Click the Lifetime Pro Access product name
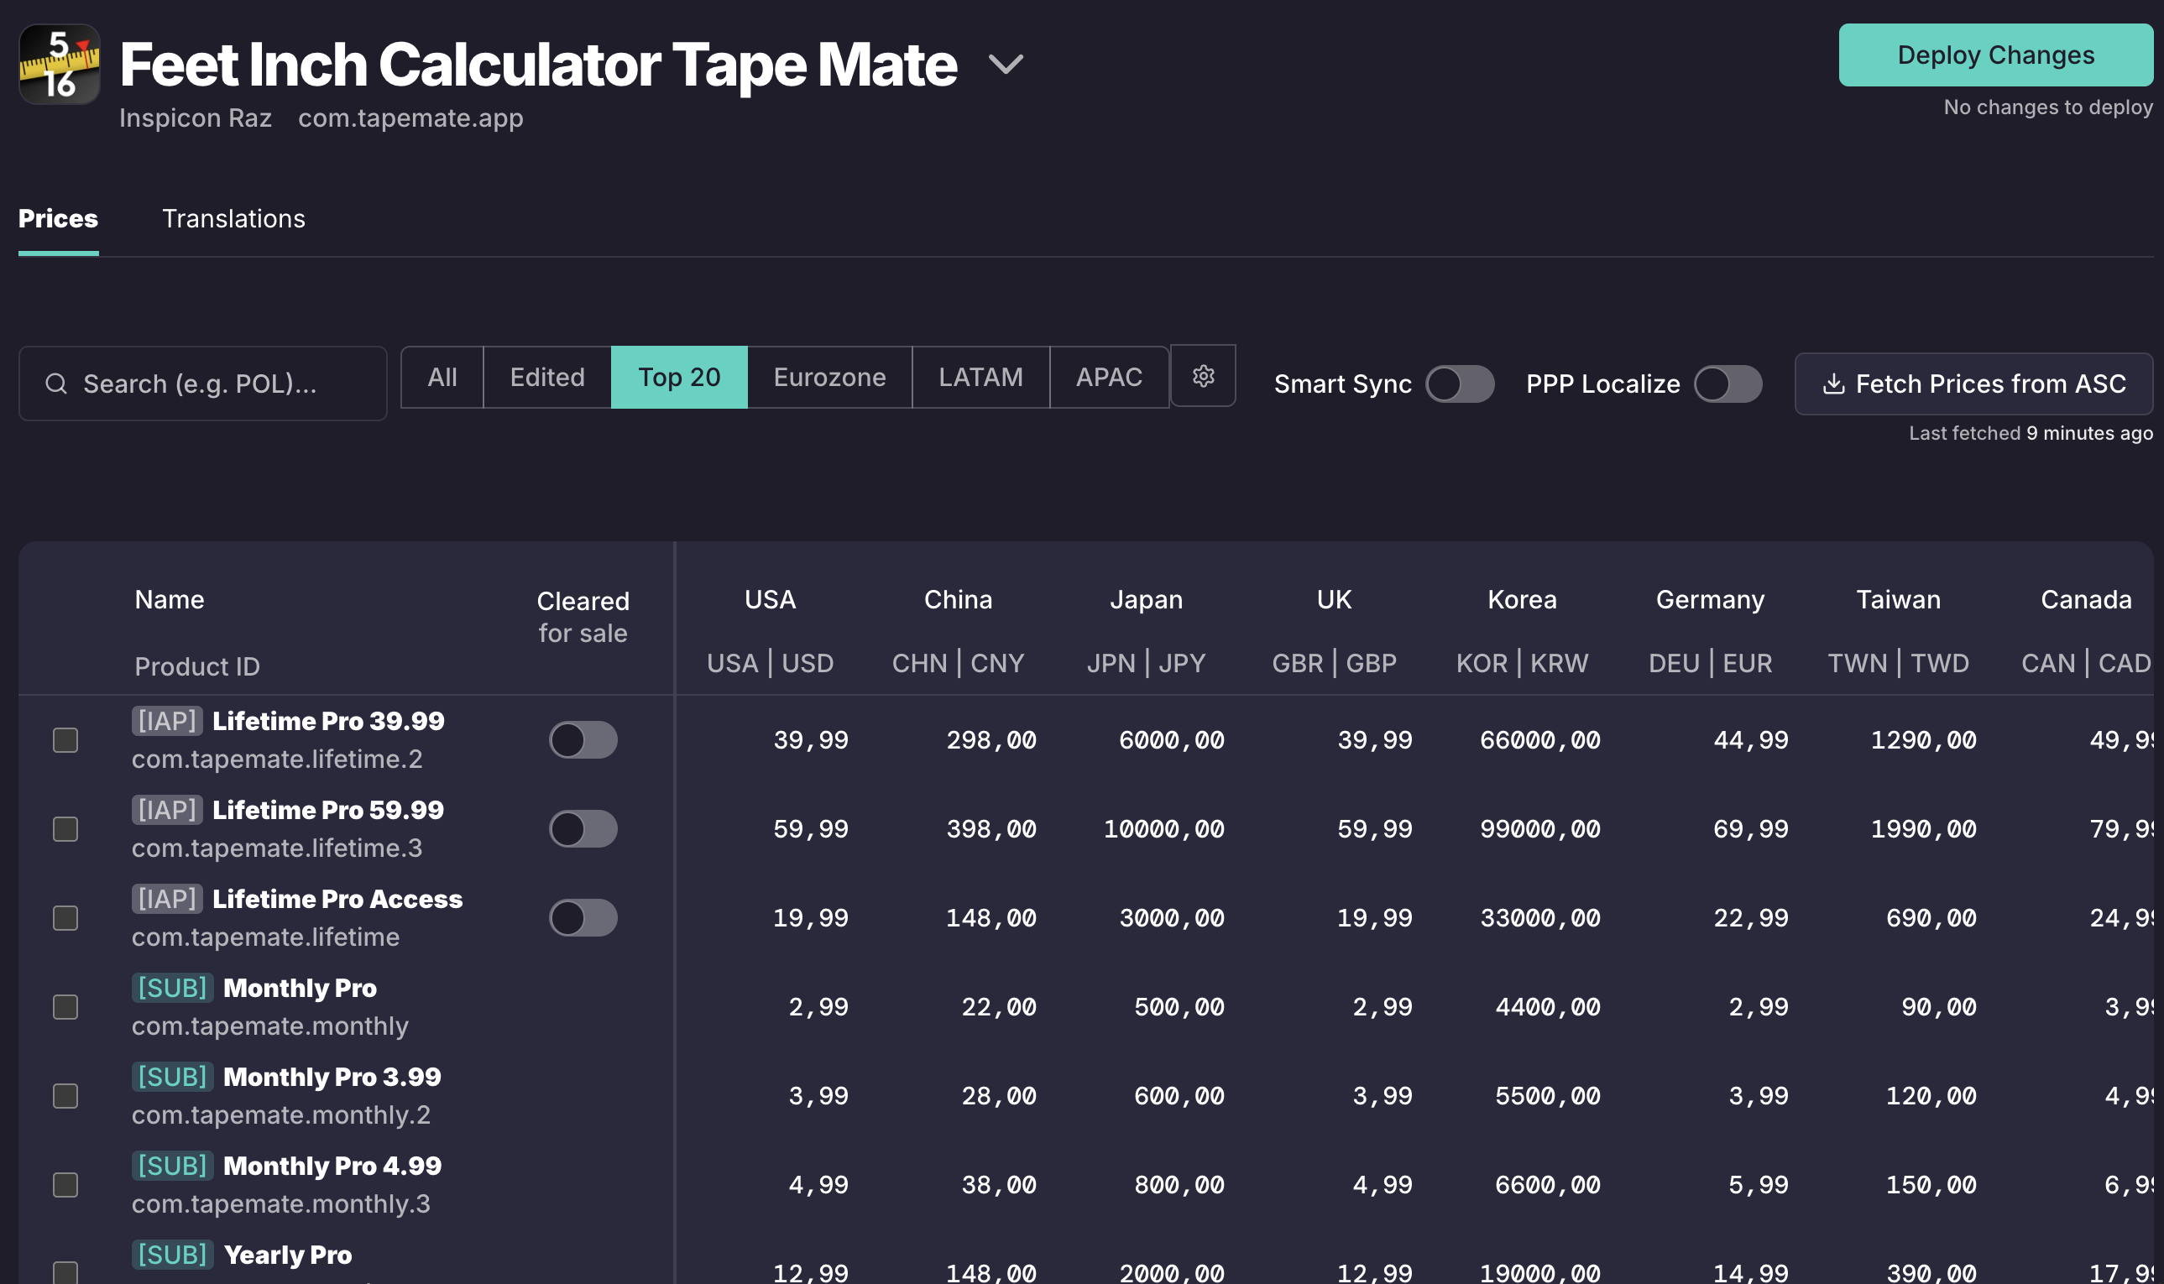The image size is (2164, 1284). (x=337, y=899)
